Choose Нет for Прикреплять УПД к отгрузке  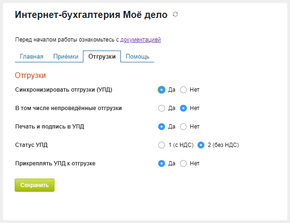pos(184,163)
